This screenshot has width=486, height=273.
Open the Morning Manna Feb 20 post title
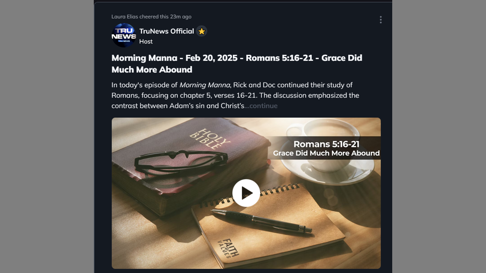[x=237, y=64]
